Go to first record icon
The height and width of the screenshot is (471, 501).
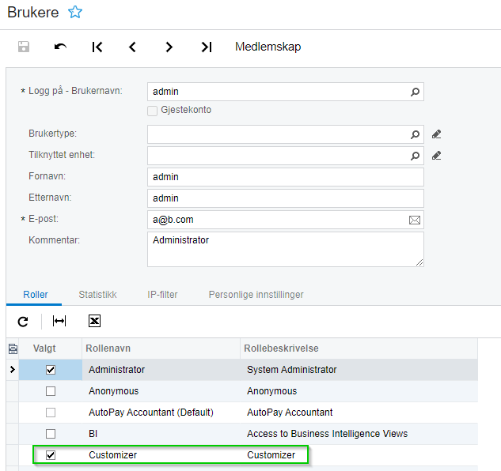[97, 47]
